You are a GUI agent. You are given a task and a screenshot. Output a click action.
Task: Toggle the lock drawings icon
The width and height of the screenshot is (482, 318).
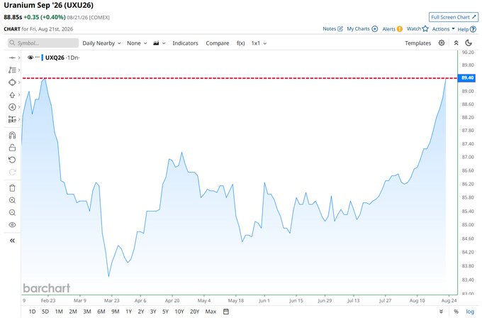(x=12, y=148)
